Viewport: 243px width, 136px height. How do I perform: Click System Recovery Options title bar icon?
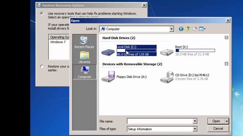click(39, 5)
